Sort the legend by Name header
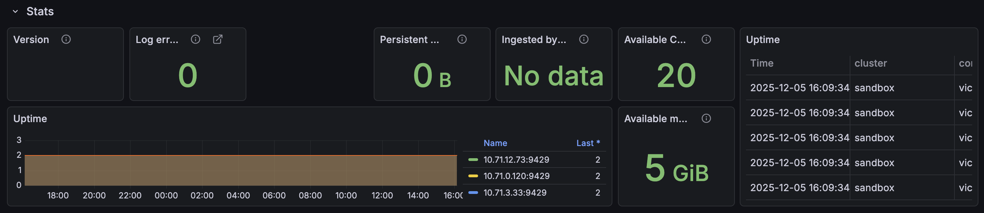984x213 pixels. click(x=495, y=143)
